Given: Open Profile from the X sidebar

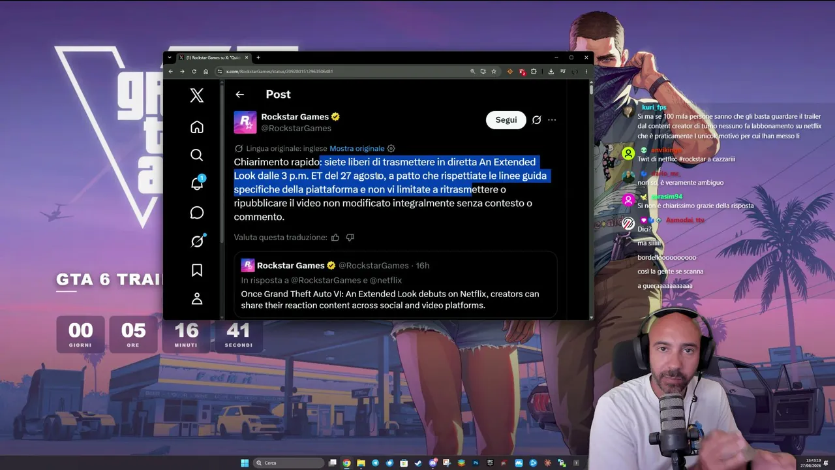Looking at the screenshot, I should coord(196,299).
